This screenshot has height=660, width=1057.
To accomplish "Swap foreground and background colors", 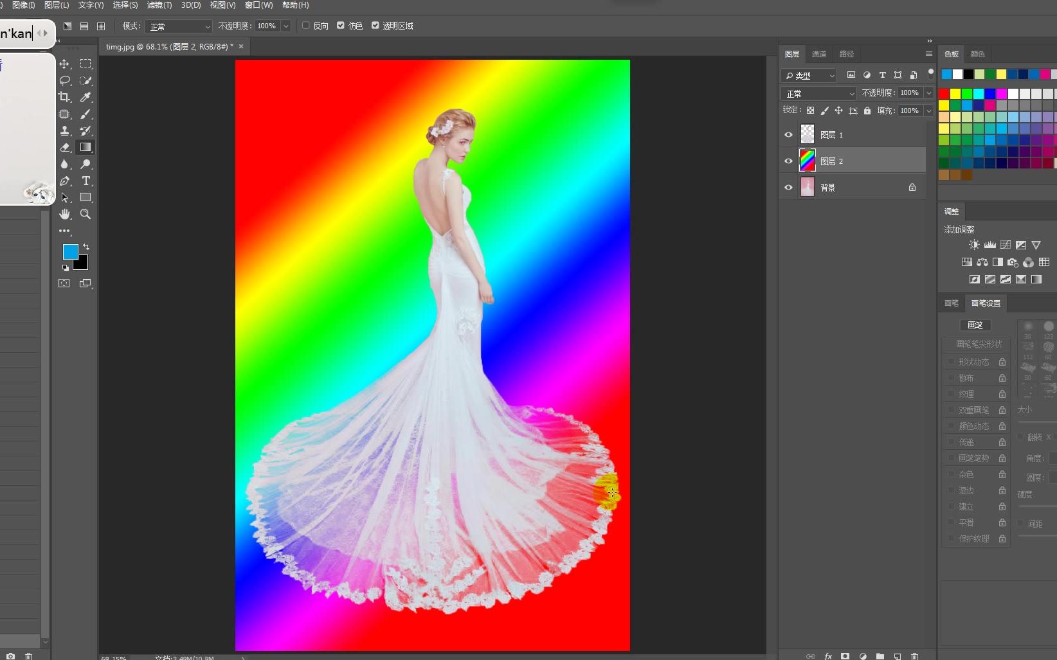I will (86, 247).
